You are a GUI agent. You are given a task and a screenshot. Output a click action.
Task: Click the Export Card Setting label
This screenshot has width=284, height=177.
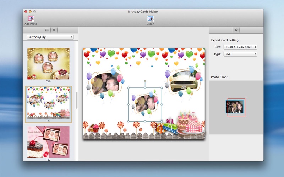coord(225,40)
